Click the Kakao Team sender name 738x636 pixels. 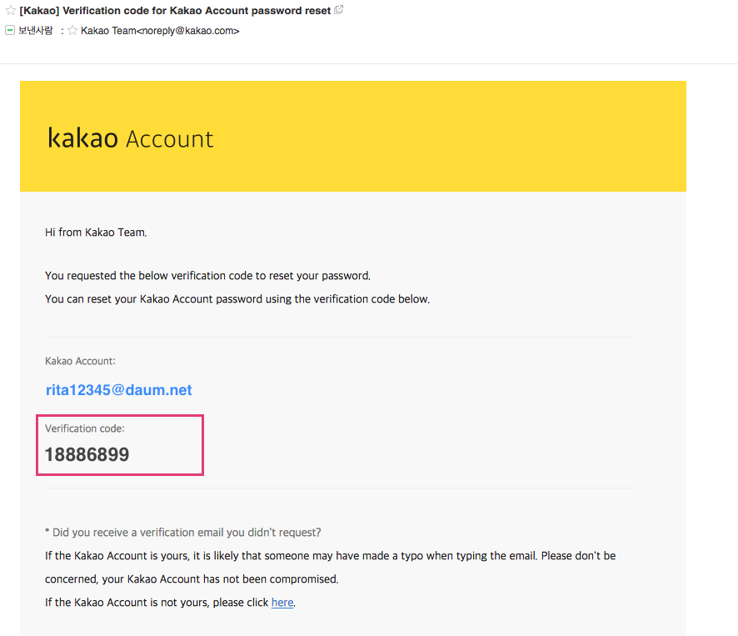tap(108, 31)
